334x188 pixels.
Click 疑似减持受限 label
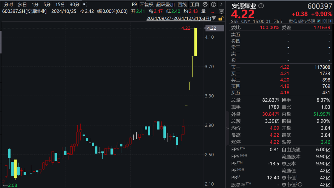[x=302, y=21]
